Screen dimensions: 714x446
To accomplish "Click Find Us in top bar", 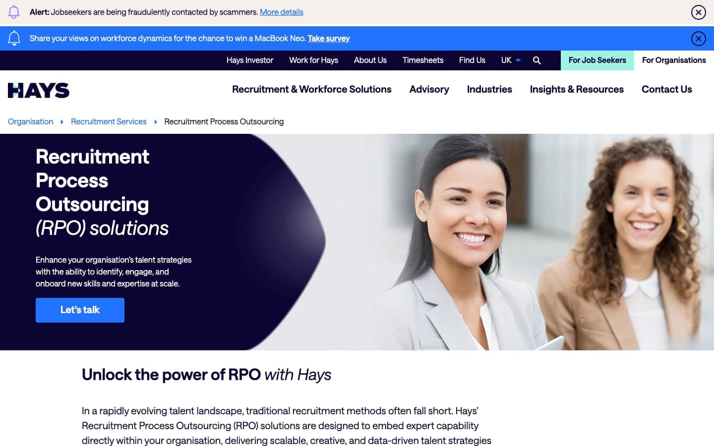I will pos(472,60).
